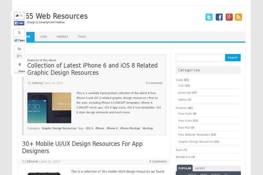The image size is (263, 175).
Task: Click the Facebook Like button in share bar
Action: (19, 23)
